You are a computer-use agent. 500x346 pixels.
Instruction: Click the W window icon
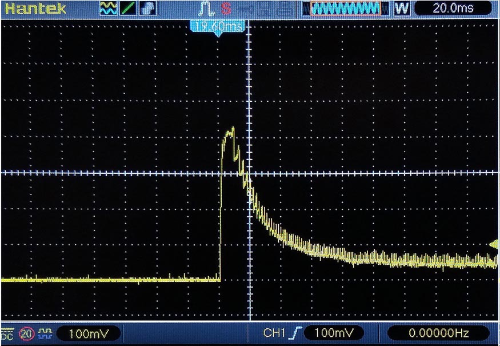coord(402,9)
